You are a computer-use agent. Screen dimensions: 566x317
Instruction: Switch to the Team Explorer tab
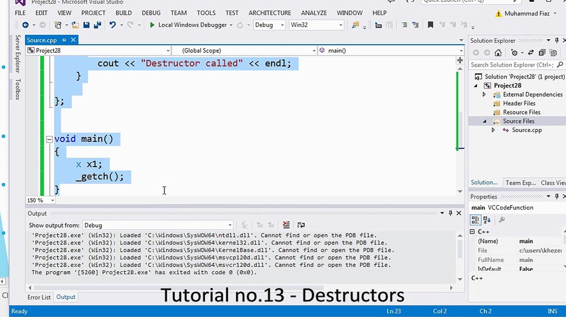521,183
